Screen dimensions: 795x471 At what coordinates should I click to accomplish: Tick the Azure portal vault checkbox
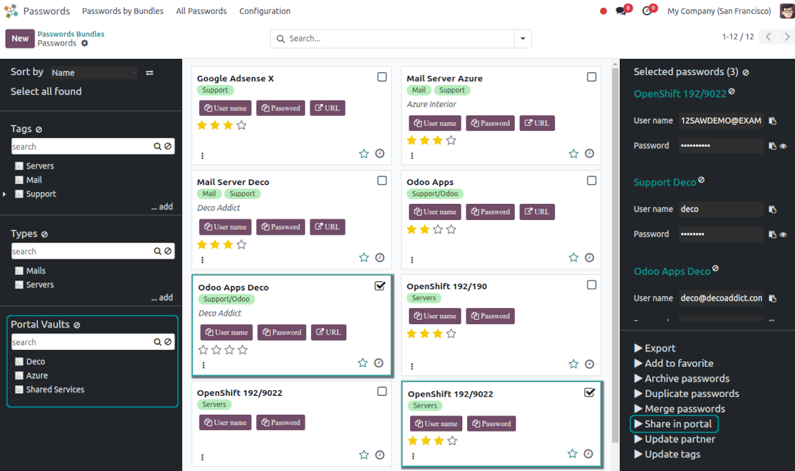coord(20,375)
